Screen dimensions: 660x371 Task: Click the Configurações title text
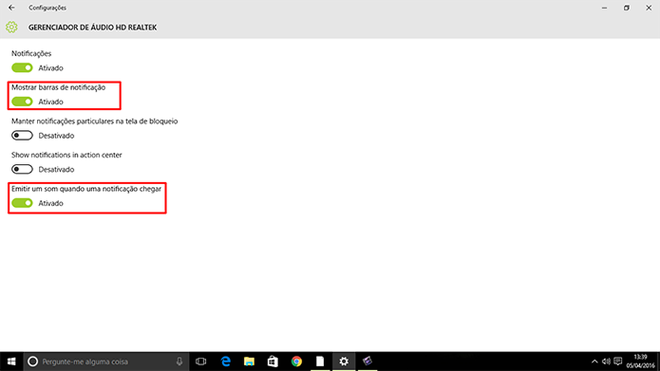pos(48,7)
